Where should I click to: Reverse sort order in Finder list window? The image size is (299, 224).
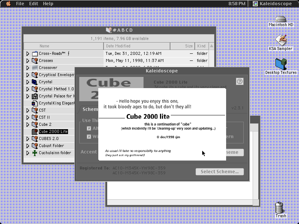212,46
